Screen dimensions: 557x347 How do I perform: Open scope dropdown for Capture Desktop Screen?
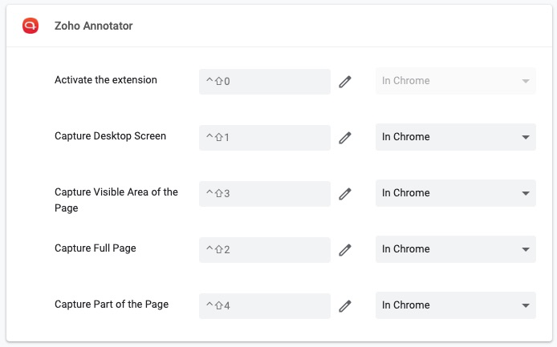point(455,137)
